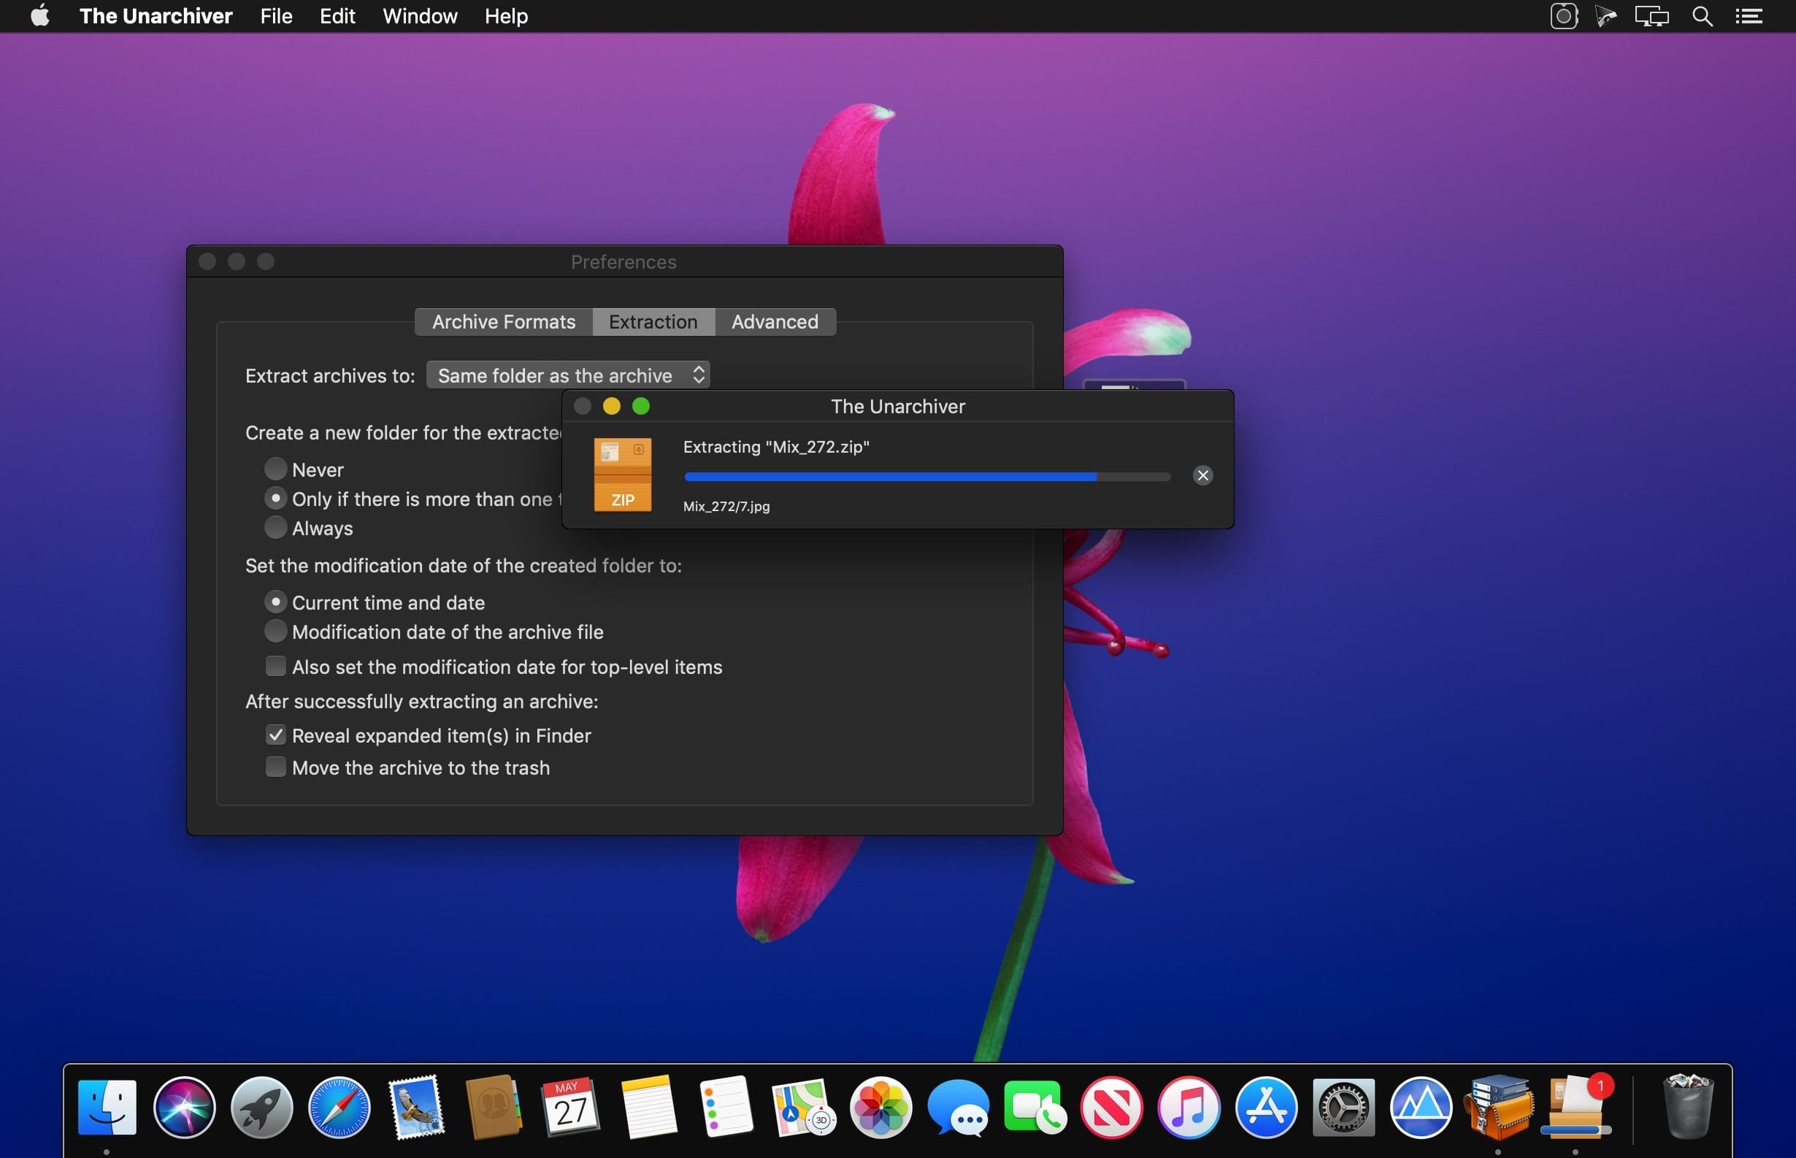Open Reminders app in Dock
Viewport: 1796px width, 1158px height.
pos(726,1108)
